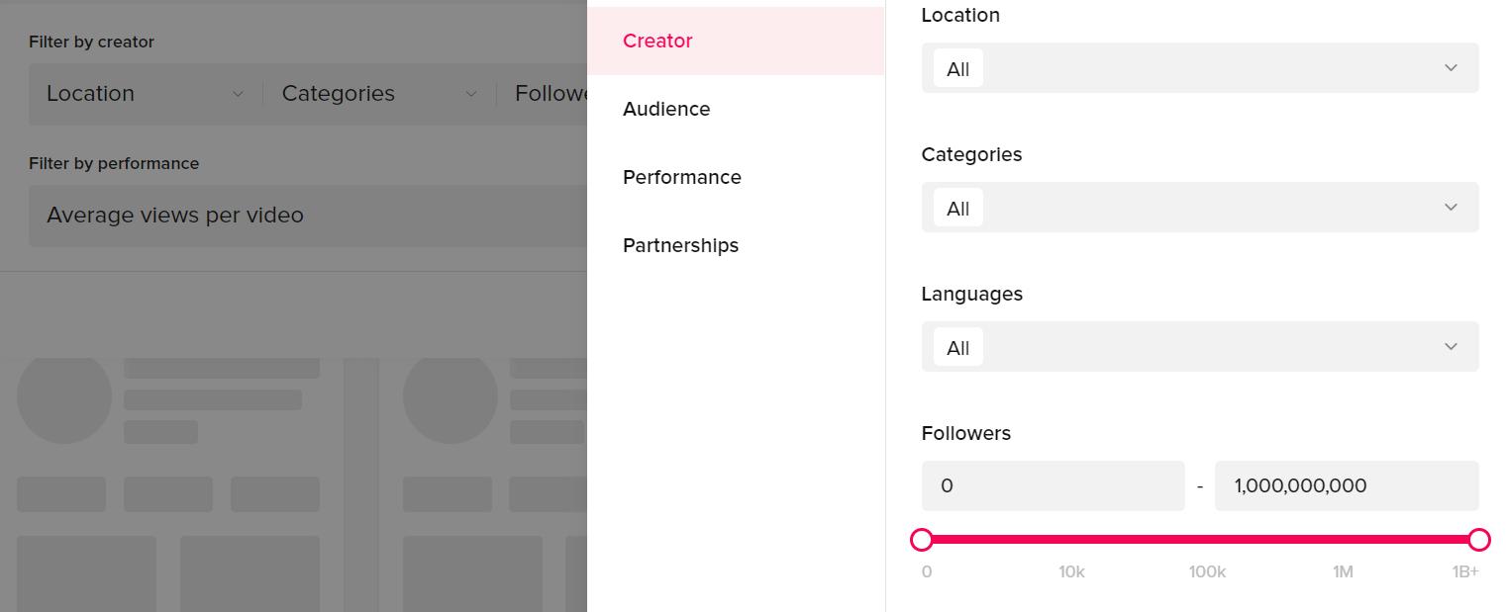Expand the Languages dropdown
1507x612 pixels.
pyautogui.click(x=1199, y=347)
